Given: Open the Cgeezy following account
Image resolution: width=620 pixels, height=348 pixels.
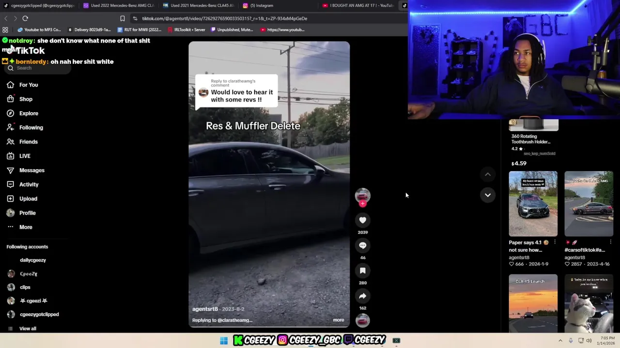Looking at the screenshot, I should (28, 274).
